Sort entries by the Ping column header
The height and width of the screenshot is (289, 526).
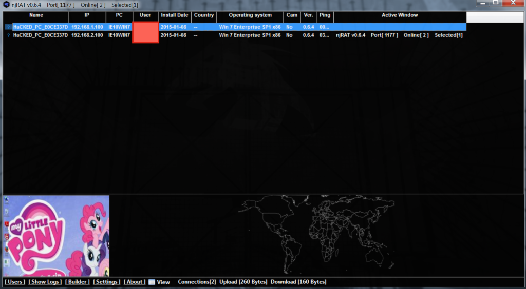click(x=325, y=15)
